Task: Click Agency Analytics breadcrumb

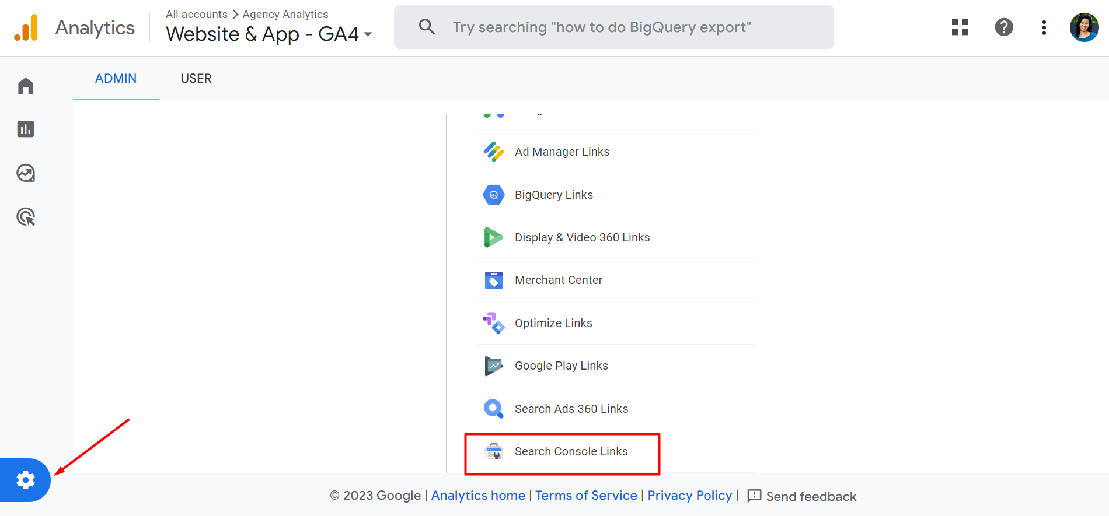Action: coord(285,14)
